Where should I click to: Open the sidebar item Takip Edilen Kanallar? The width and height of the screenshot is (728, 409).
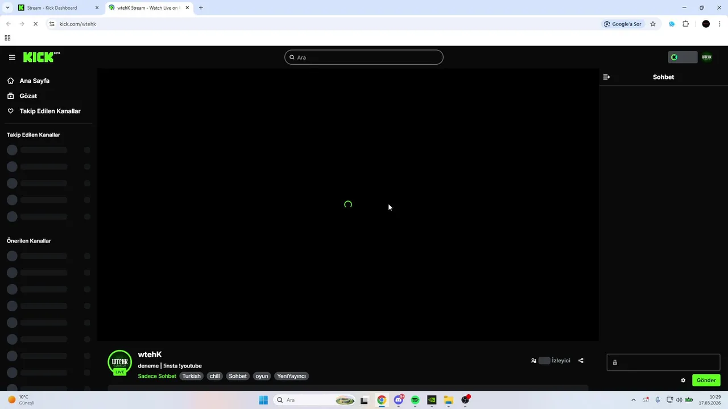point(50,111)
